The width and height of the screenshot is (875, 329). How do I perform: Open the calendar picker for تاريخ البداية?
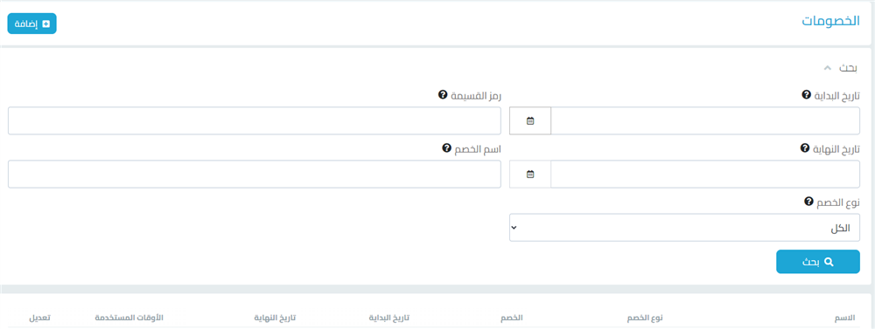click(530, 120)
